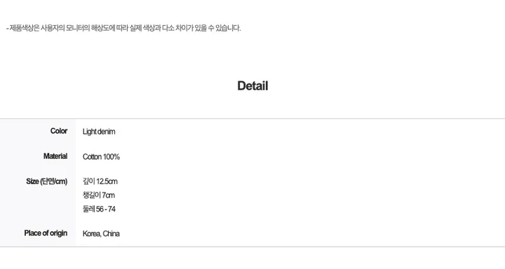Click the 12.5cm depth number
This screenshot has height=269, width=505.
107,181
